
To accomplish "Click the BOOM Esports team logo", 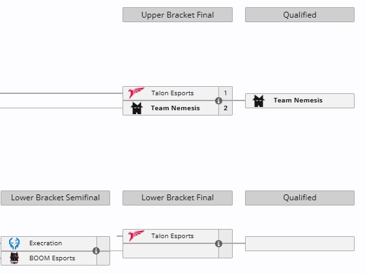I will tap(14, 258).
